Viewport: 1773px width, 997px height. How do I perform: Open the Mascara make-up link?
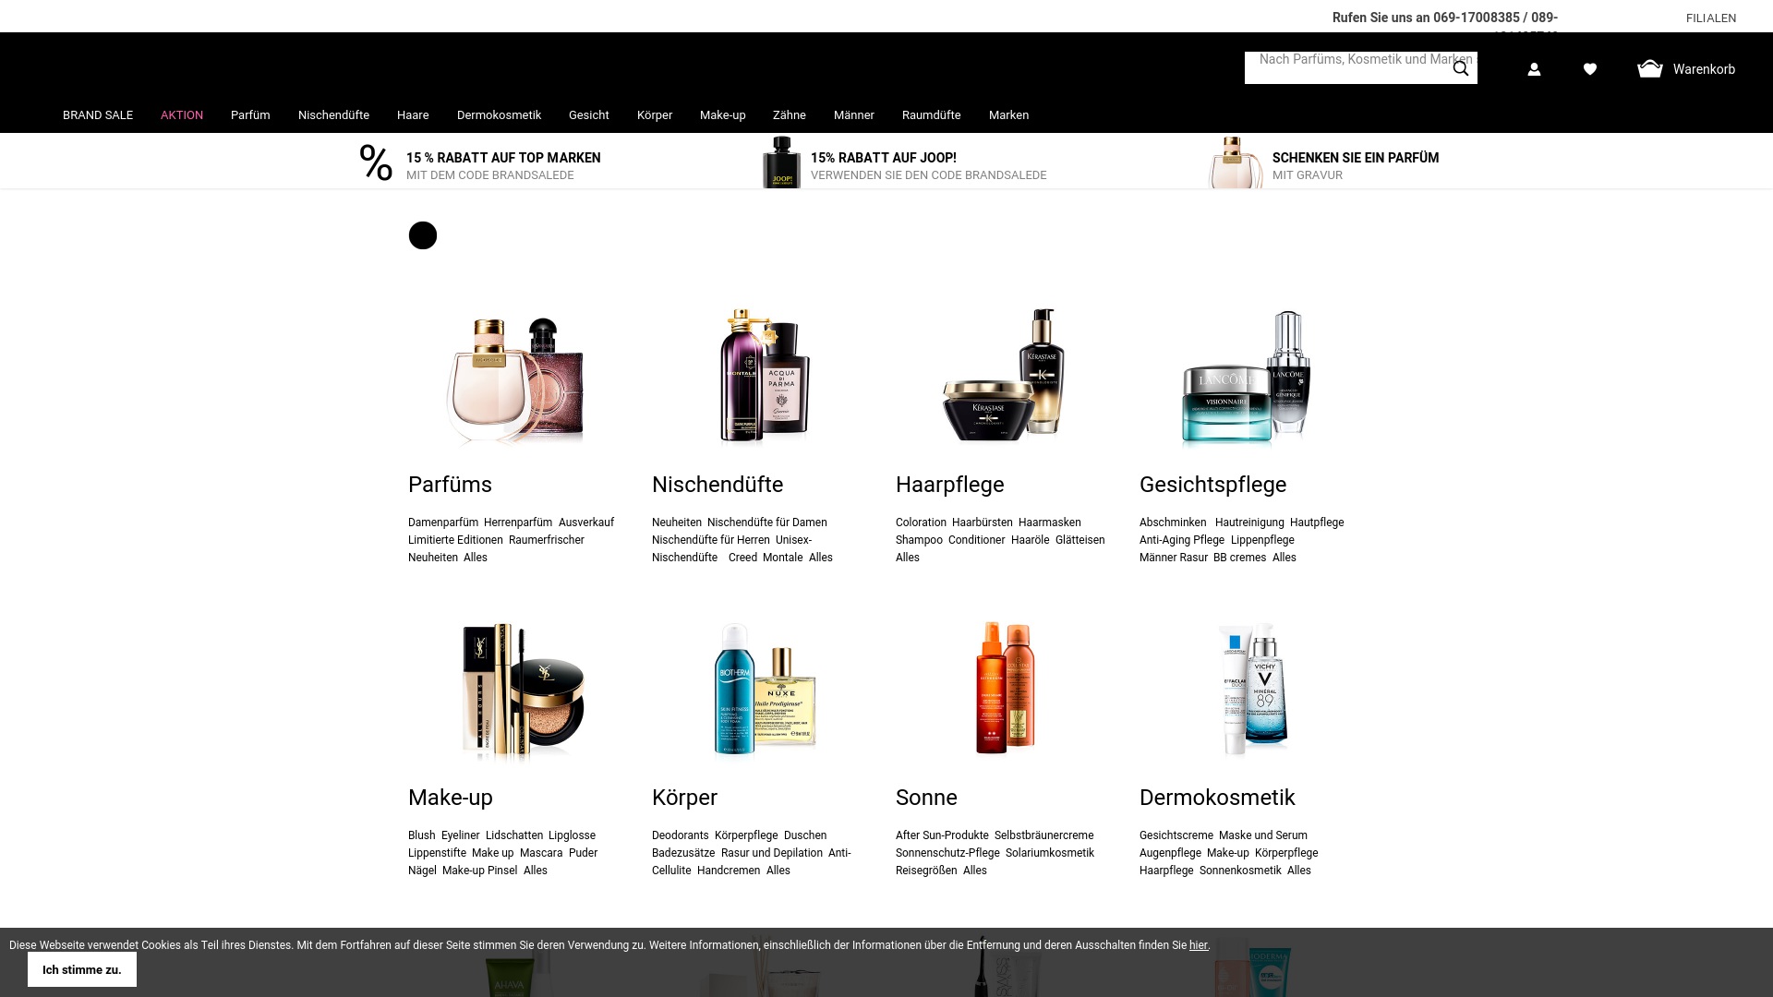pyautogui.click(x=541, y=853)
